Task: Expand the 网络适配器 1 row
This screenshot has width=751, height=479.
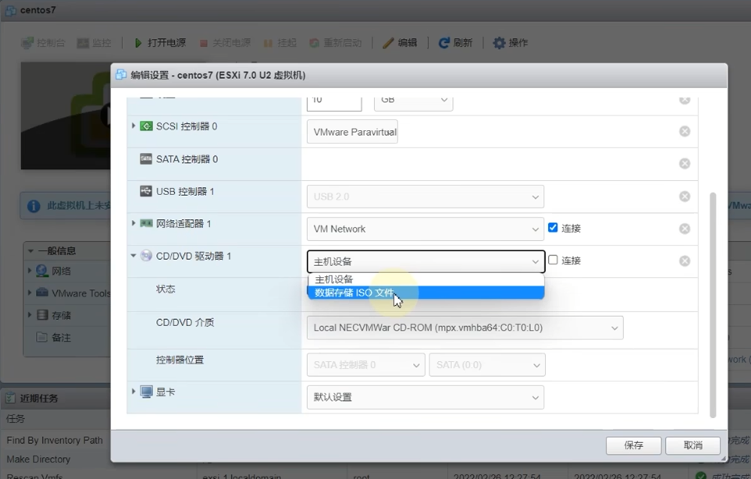Action: tap(134, 223)
